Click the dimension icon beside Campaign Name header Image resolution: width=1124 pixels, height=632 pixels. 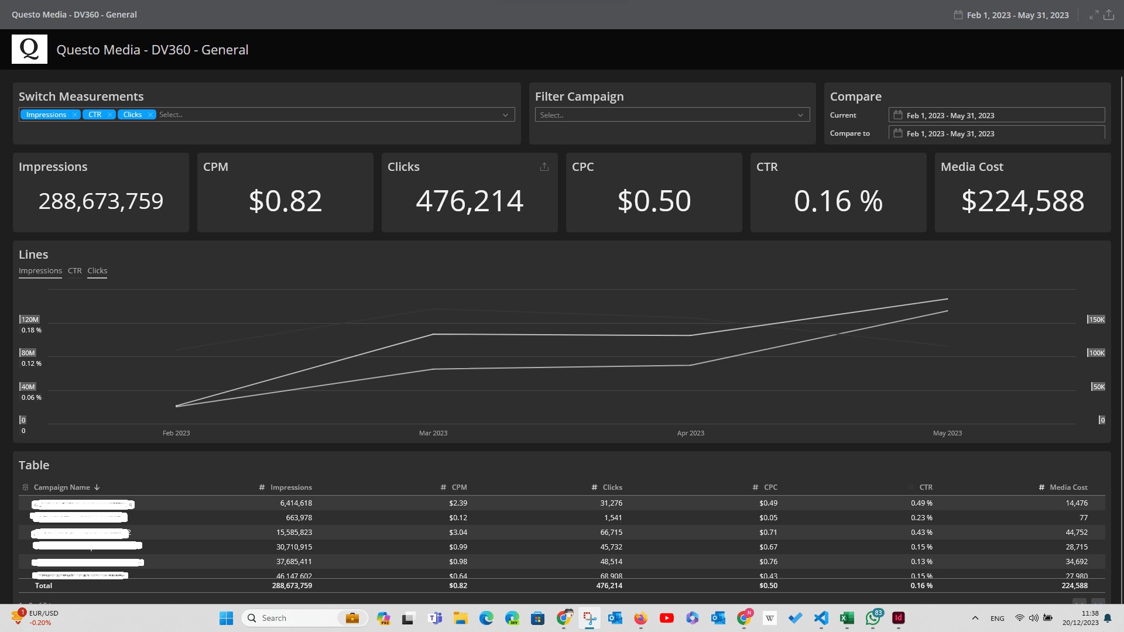(25, 487)
